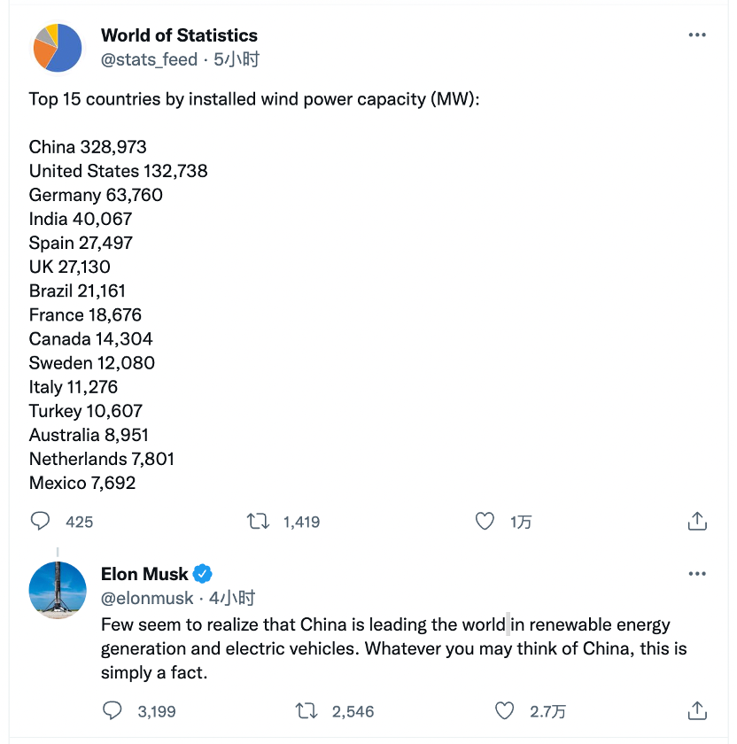Retweet the wind power capacity post
This screenshot has width=737, height=744.
coord(258,522)
